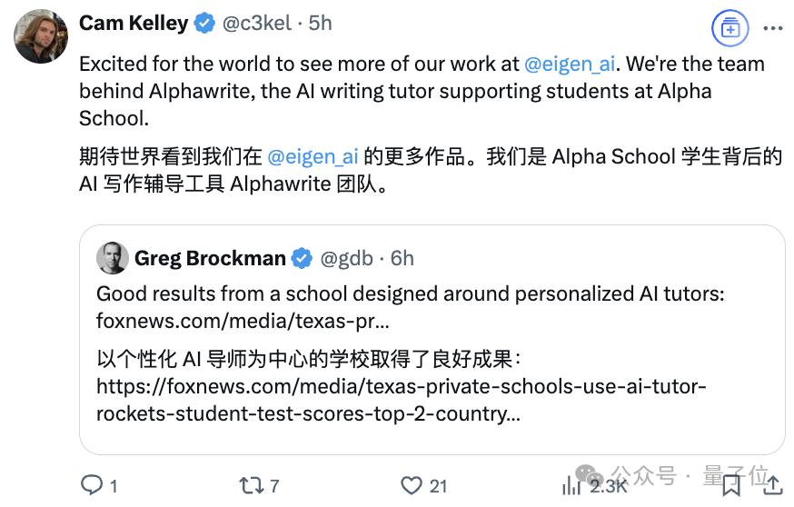Image resolution: width=794 pixels, height=507 pixels.
Task: Click Greg Brockman's verified badge
Action: (302, 259)
